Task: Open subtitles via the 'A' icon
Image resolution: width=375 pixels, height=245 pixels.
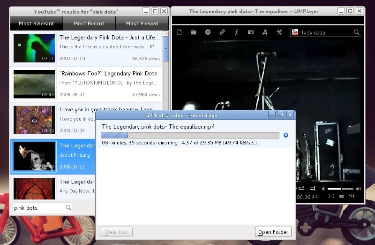Action: click(265, 32)
